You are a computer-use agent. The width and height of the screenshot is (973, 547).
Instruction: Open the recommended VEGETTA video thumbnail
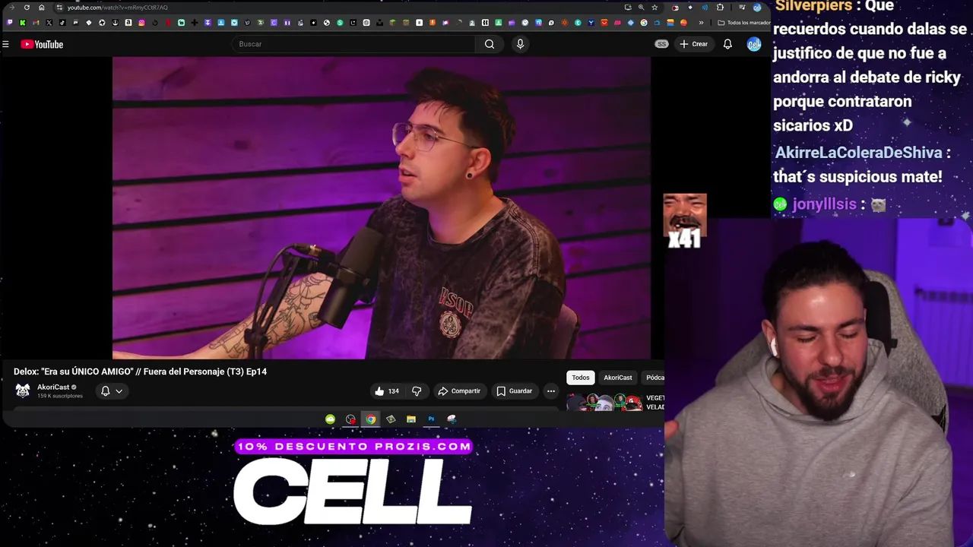tap(604, 403)
